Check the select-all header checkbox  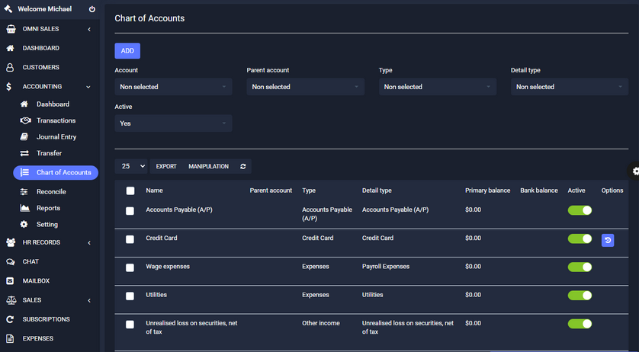pos(130,191)
